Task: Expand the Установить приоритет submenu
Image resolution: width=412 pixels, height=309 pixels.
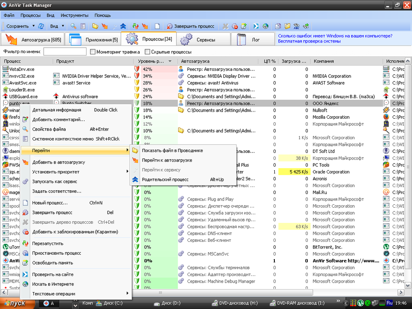Action: pyautogui.click(x=127, y=171)
